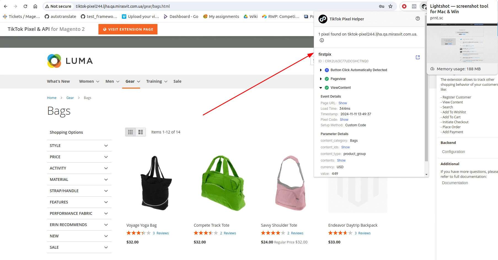Click Visit Extension Page button

pos(128,29)
